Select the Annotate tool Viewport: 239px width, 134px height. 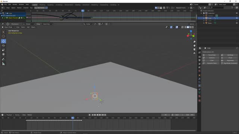tap(3, 59)
